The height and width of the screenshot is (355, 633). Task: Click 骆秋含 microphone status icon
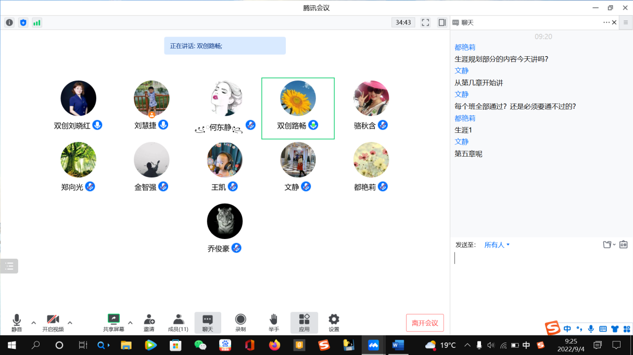[x=383, y=125]
